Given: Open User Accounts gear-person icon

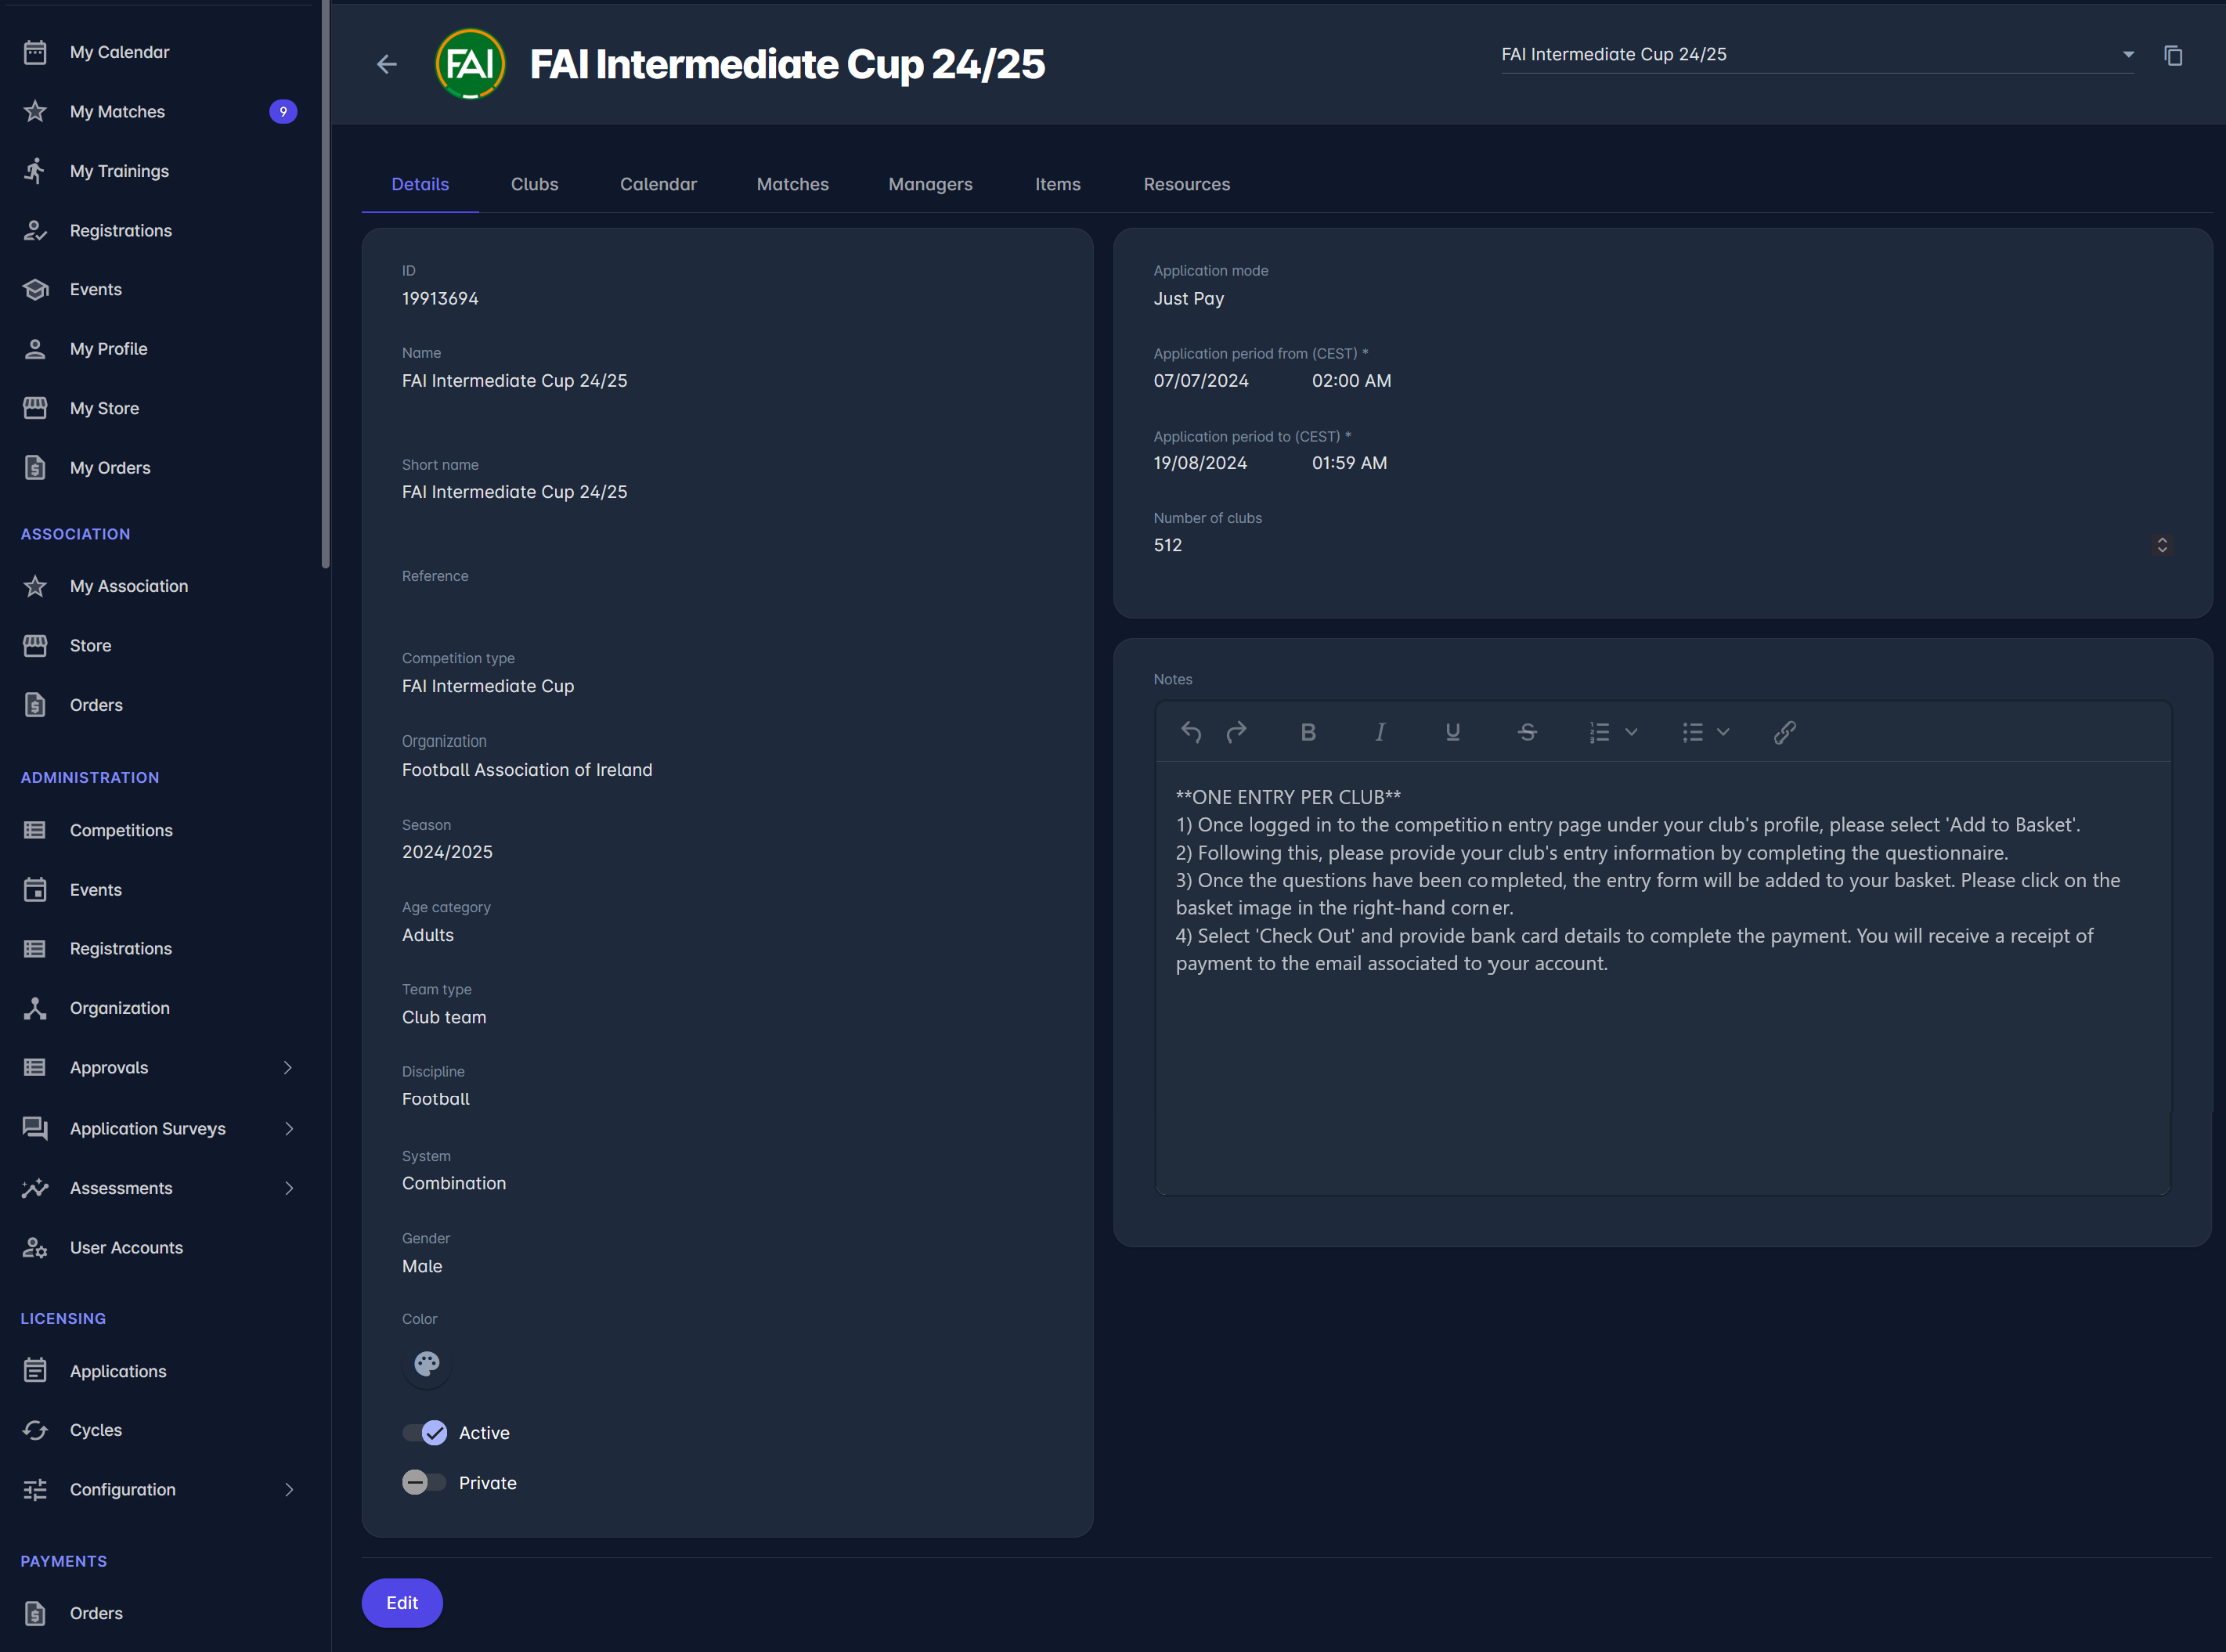Looking at the screenshot, I should pos(35,1248).
